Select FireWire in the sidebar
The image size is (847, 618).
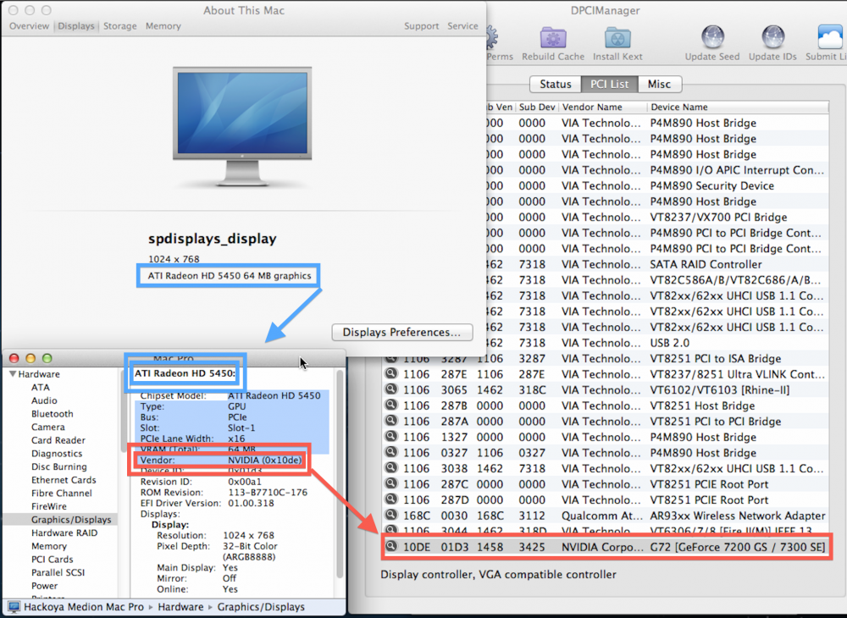49,506
